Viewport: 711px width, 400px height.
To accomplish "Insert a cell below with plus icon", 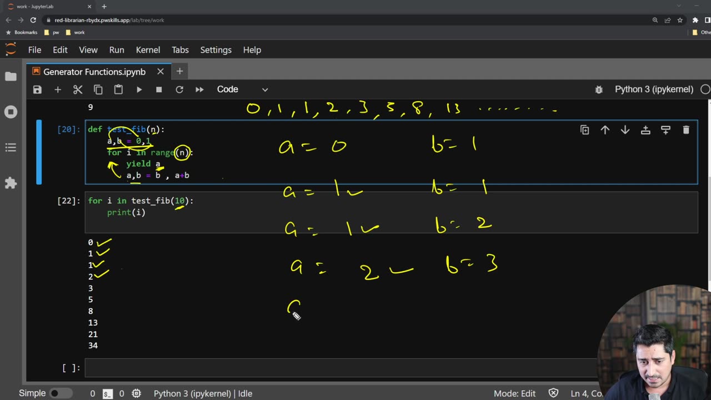I will point(57,89).
